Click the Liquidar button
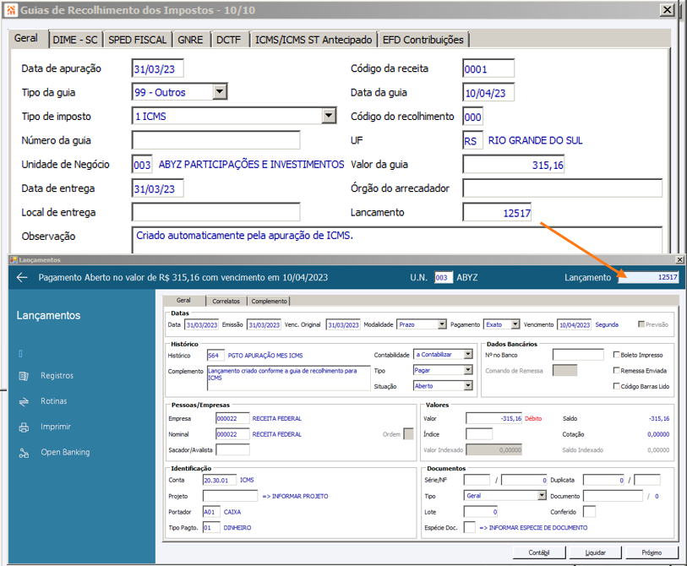 (595, 552)
